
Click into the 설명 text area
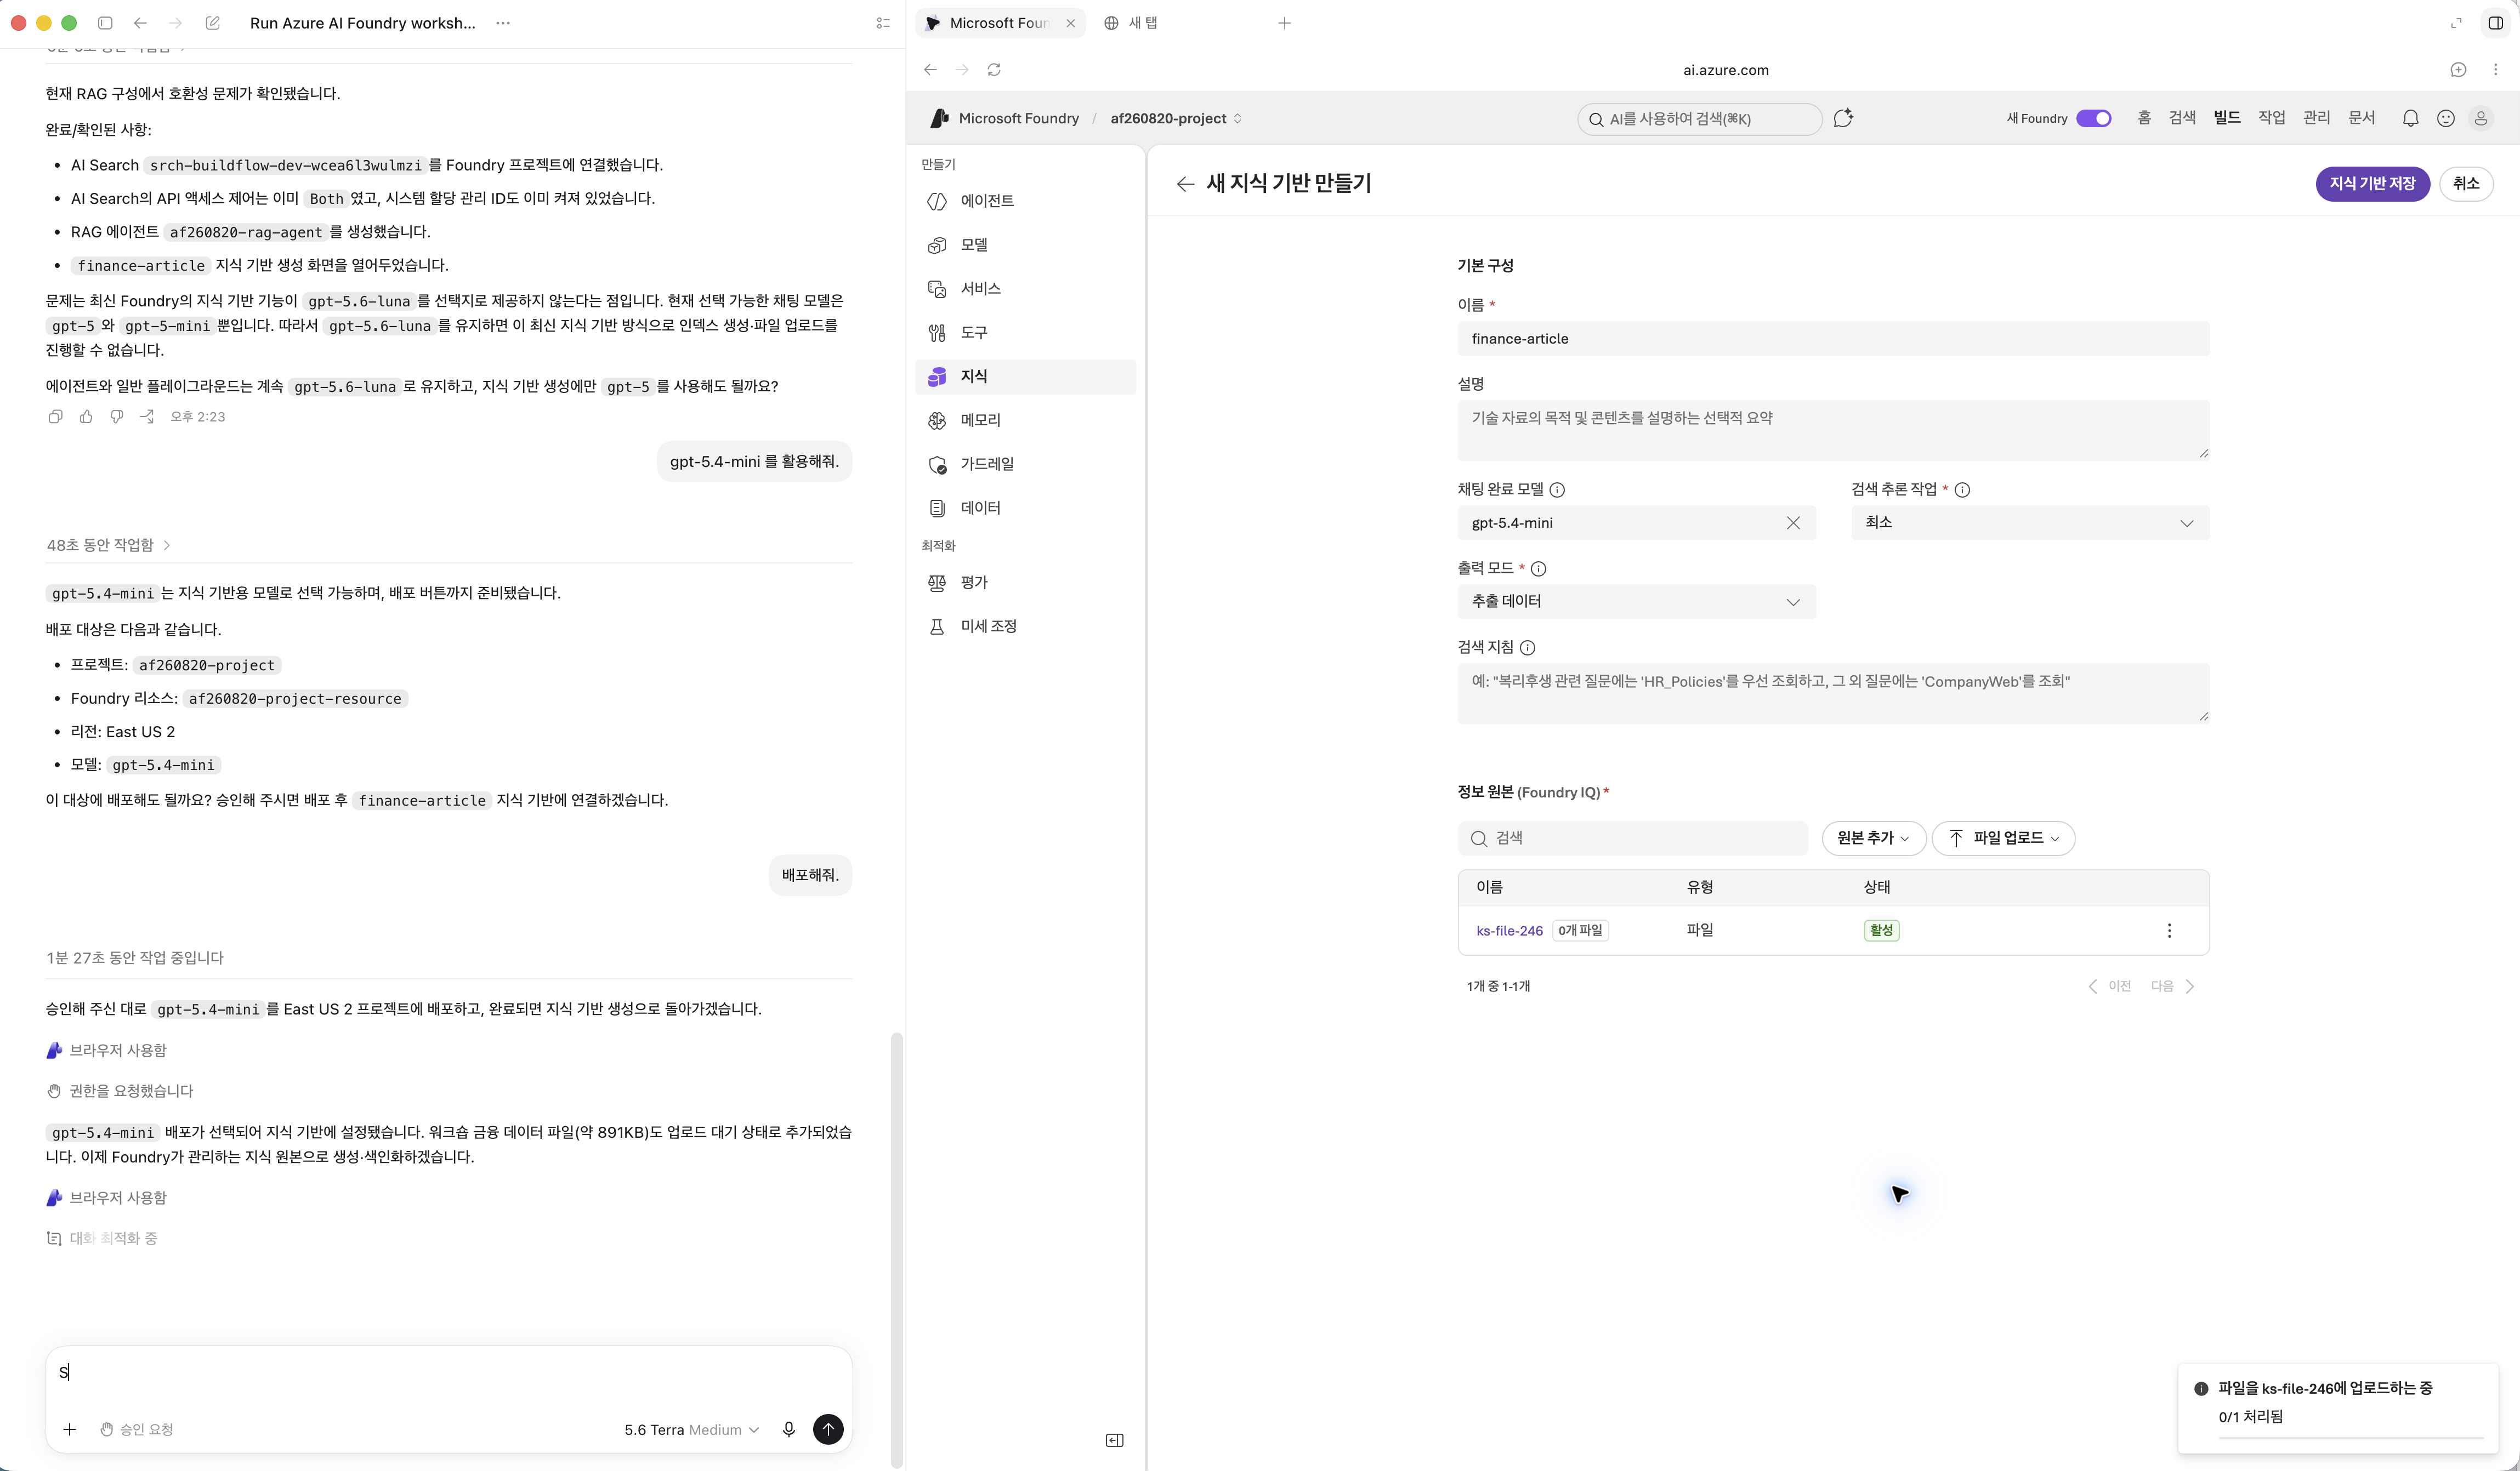coord(1833,431)
